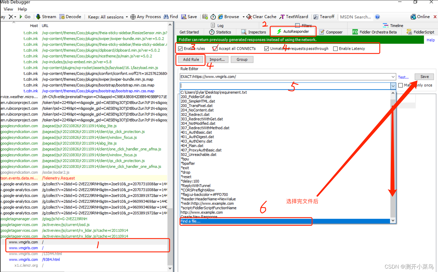Open the View menu

tap(8, 9)
